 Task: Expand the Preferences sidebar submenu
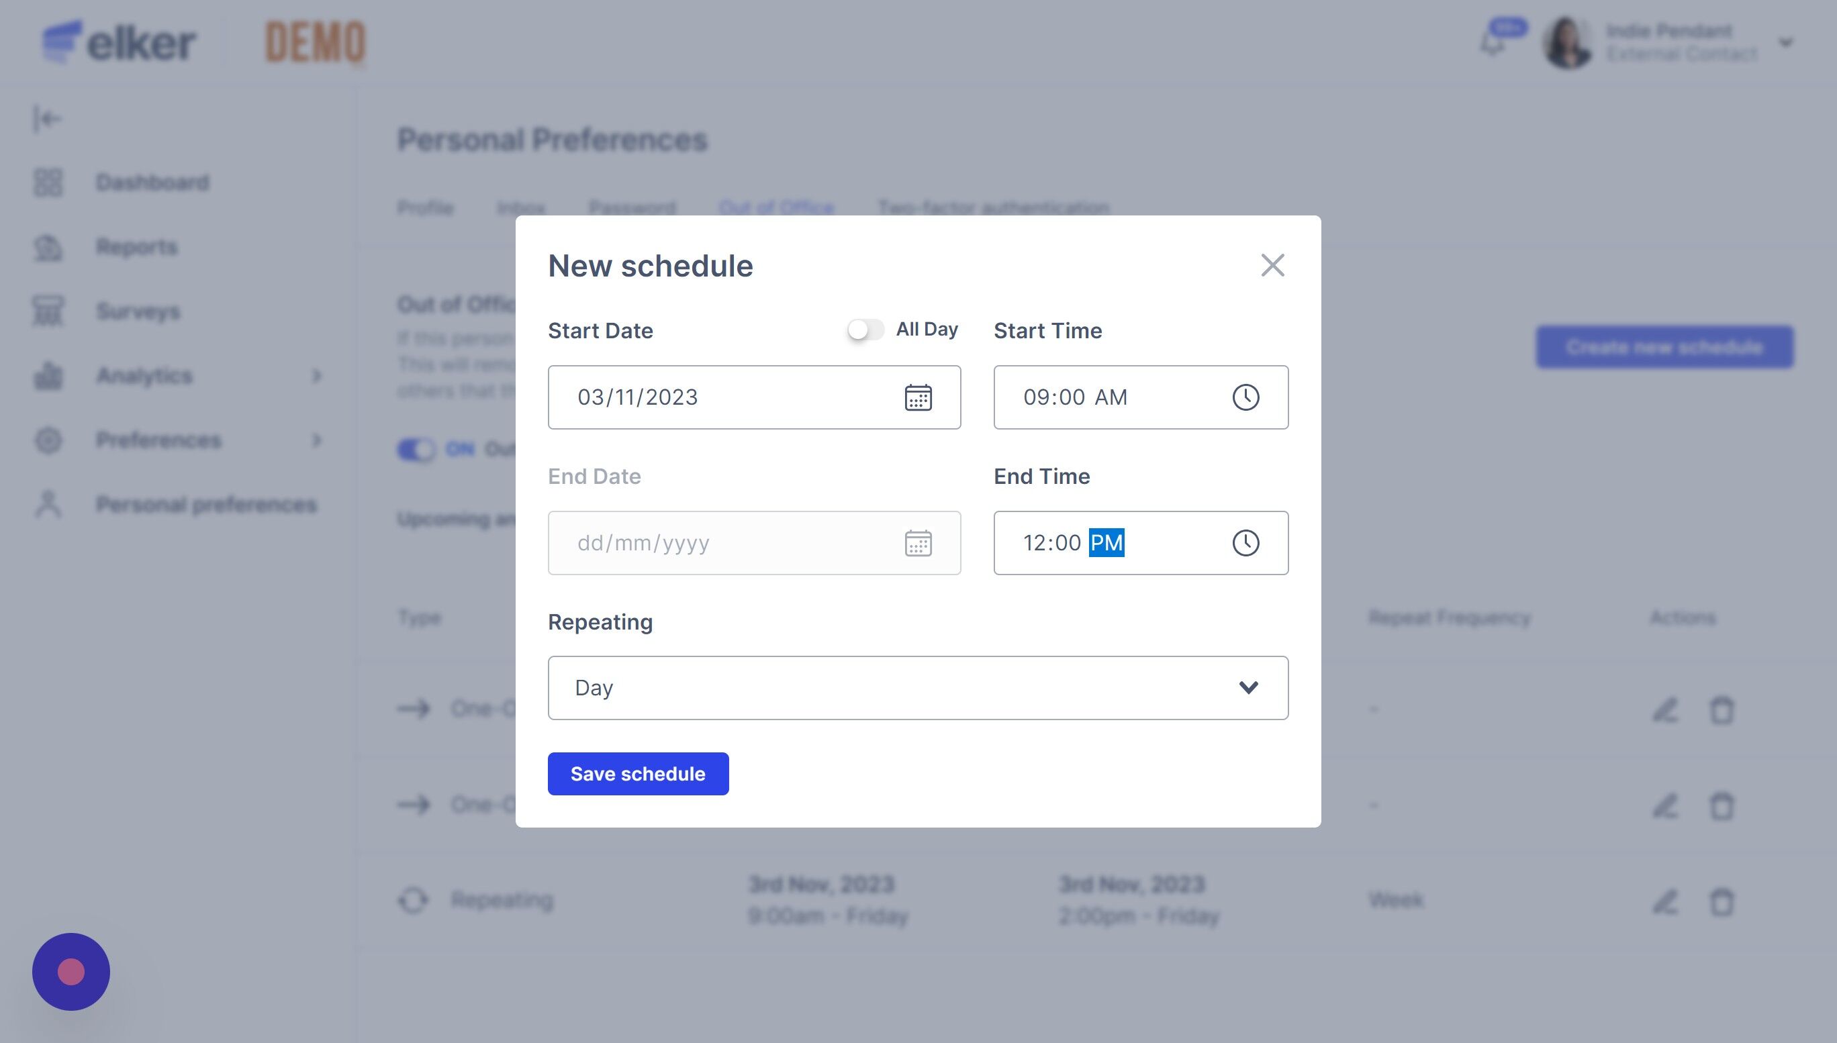pyautogui.click(x=317, y=440)
